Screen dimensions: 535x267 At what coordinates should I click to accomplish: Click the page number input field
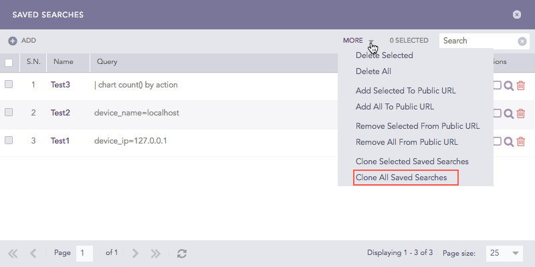coord(84,254)
